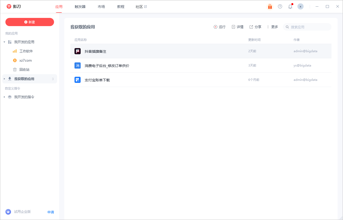Screen dimensions: 343x220
Task: Run the selected app via 运行
Action: click(x=220, y=27)
